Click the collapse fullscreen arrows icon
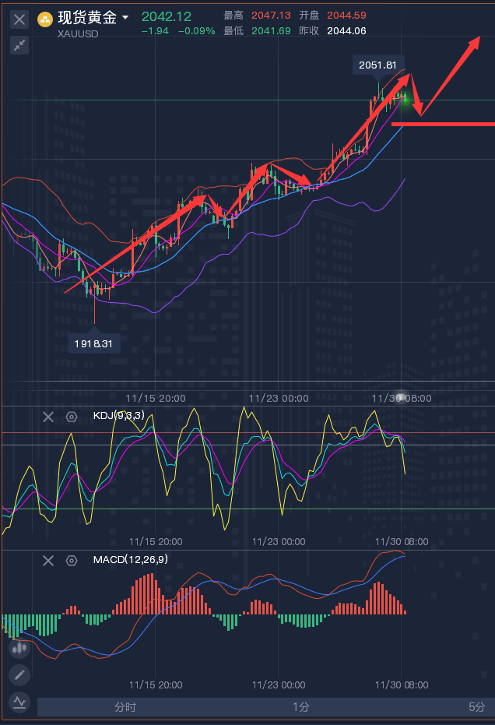Screen dimensions: 495x725 tap(19, 45)
